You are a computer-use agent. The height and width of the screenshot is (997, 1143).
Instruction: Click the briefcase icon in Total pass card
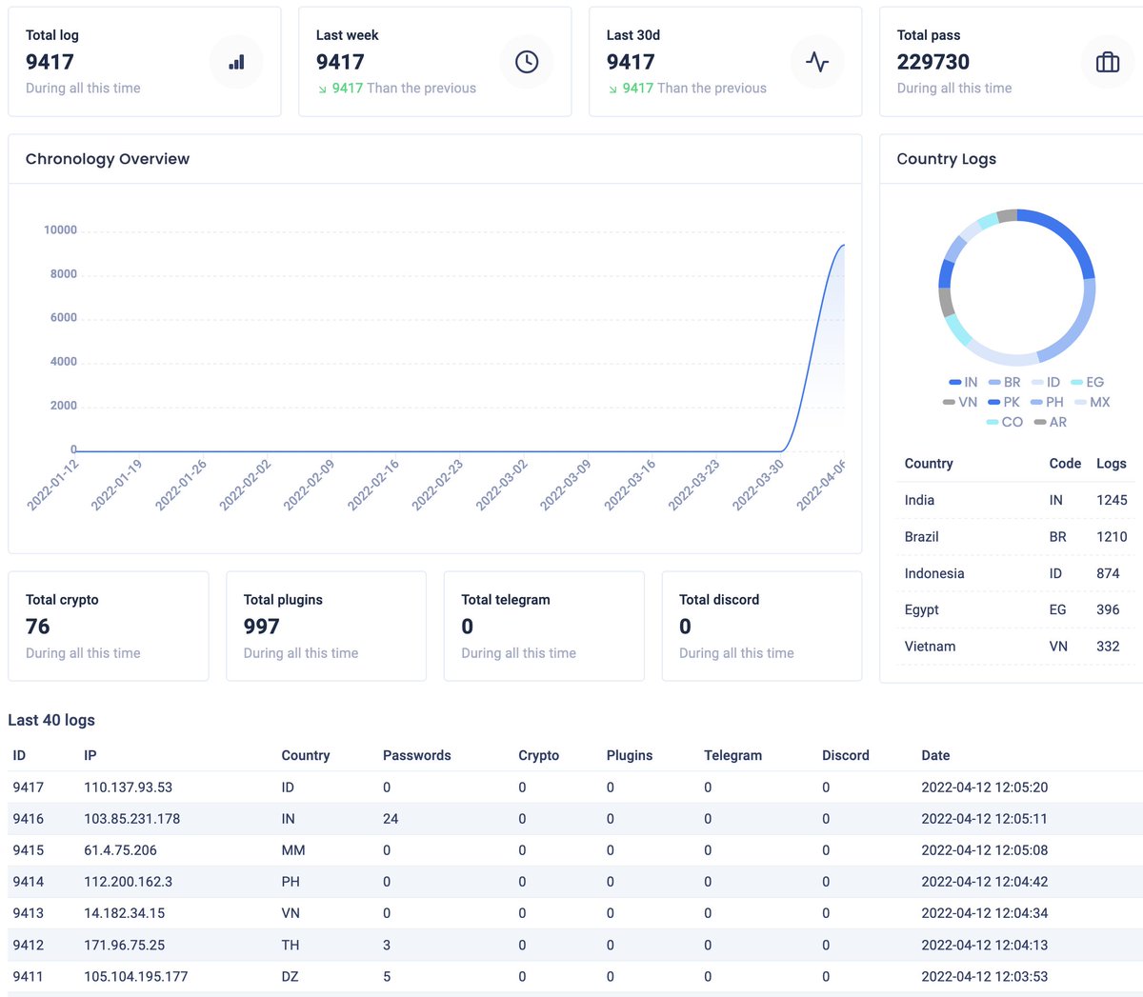click(1108, 62)
